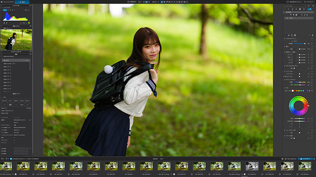The width and height of the screenshot is (316, 177).
Task: Open the zoom percentage dropdown
Action: point(155,2)
